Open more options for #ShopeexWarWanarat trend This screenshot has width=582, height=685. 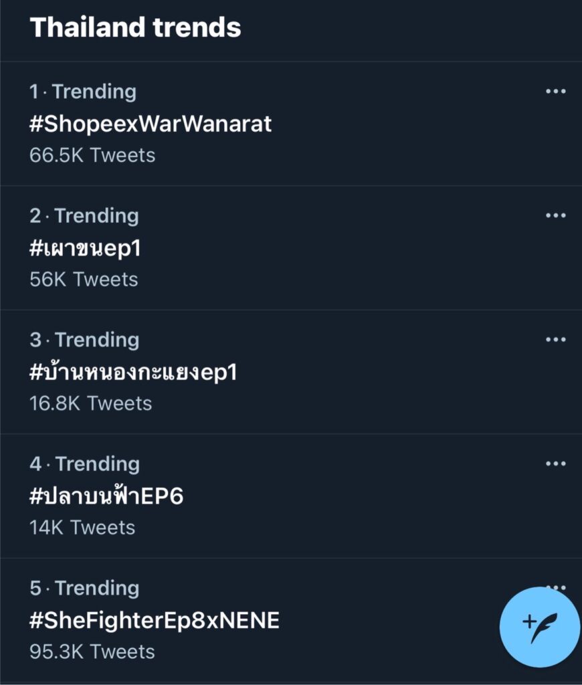point(555,92)
